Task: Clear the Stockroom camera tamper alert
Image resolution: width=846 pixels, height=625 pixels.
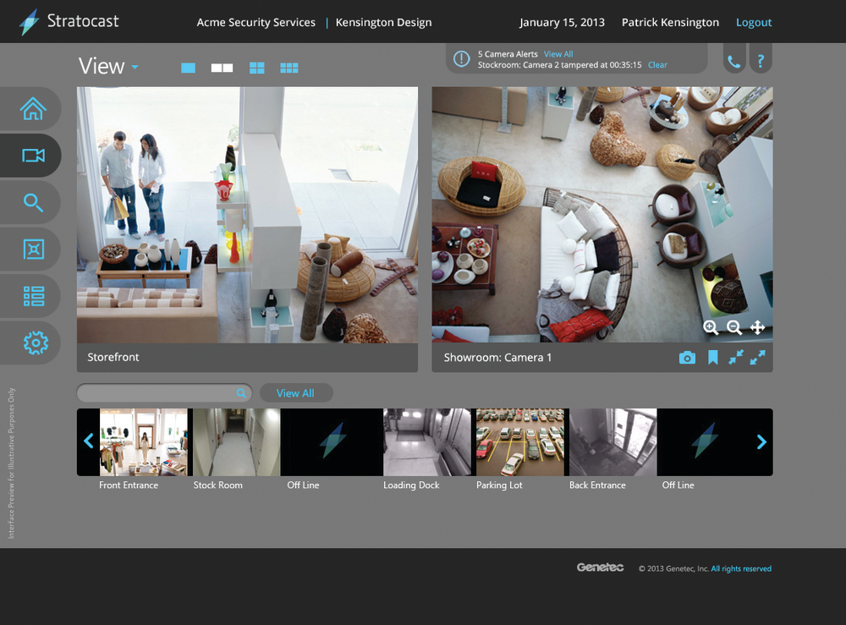Action: pyautogui.click(x=657, y=64)
